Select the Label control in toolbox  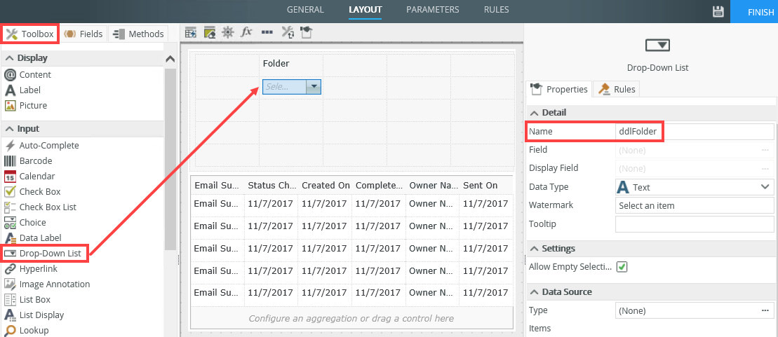tap(29, 90)
